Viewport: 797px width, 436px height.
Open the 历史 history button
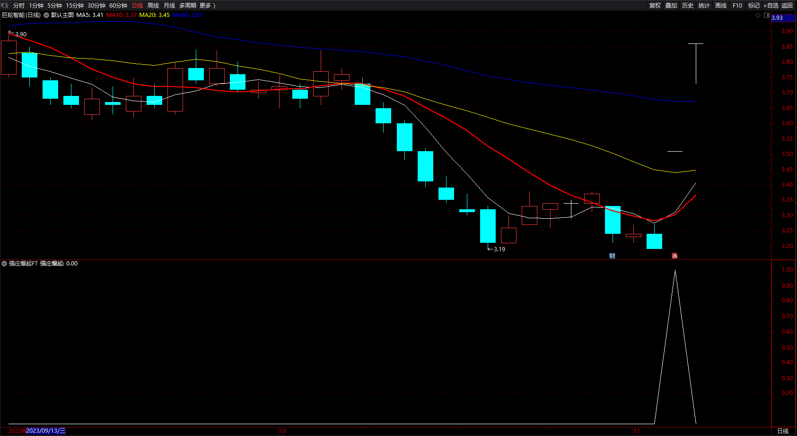click(x=688, y=6)
